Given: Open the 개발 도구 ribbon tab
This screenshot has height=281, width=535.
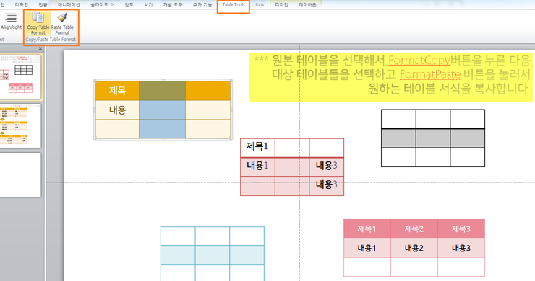Looking at the screenshot, I should click(173, 5).
